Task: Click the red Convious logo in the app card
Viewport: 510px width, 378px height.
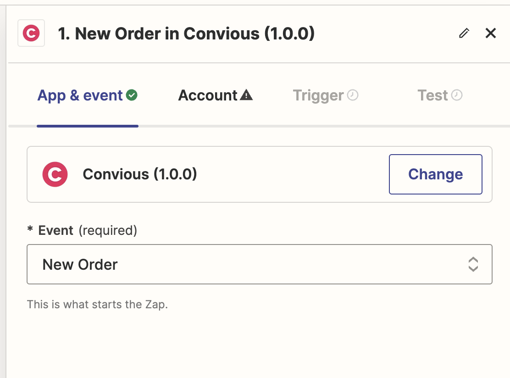Action: pos(55,174)
